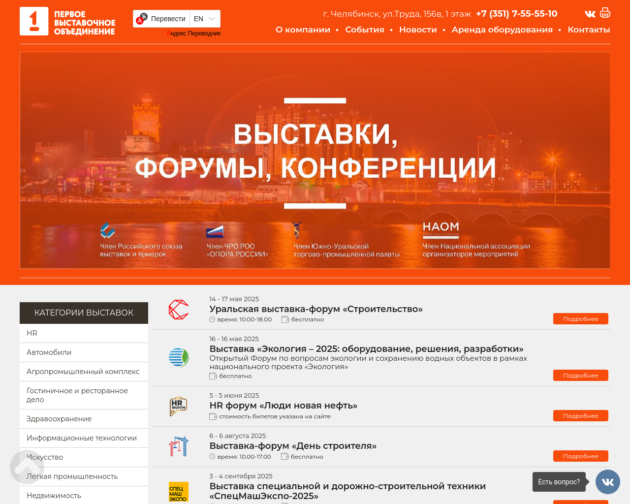
Task: Click Подробнее for HR форум
Action: coord(581,416)
